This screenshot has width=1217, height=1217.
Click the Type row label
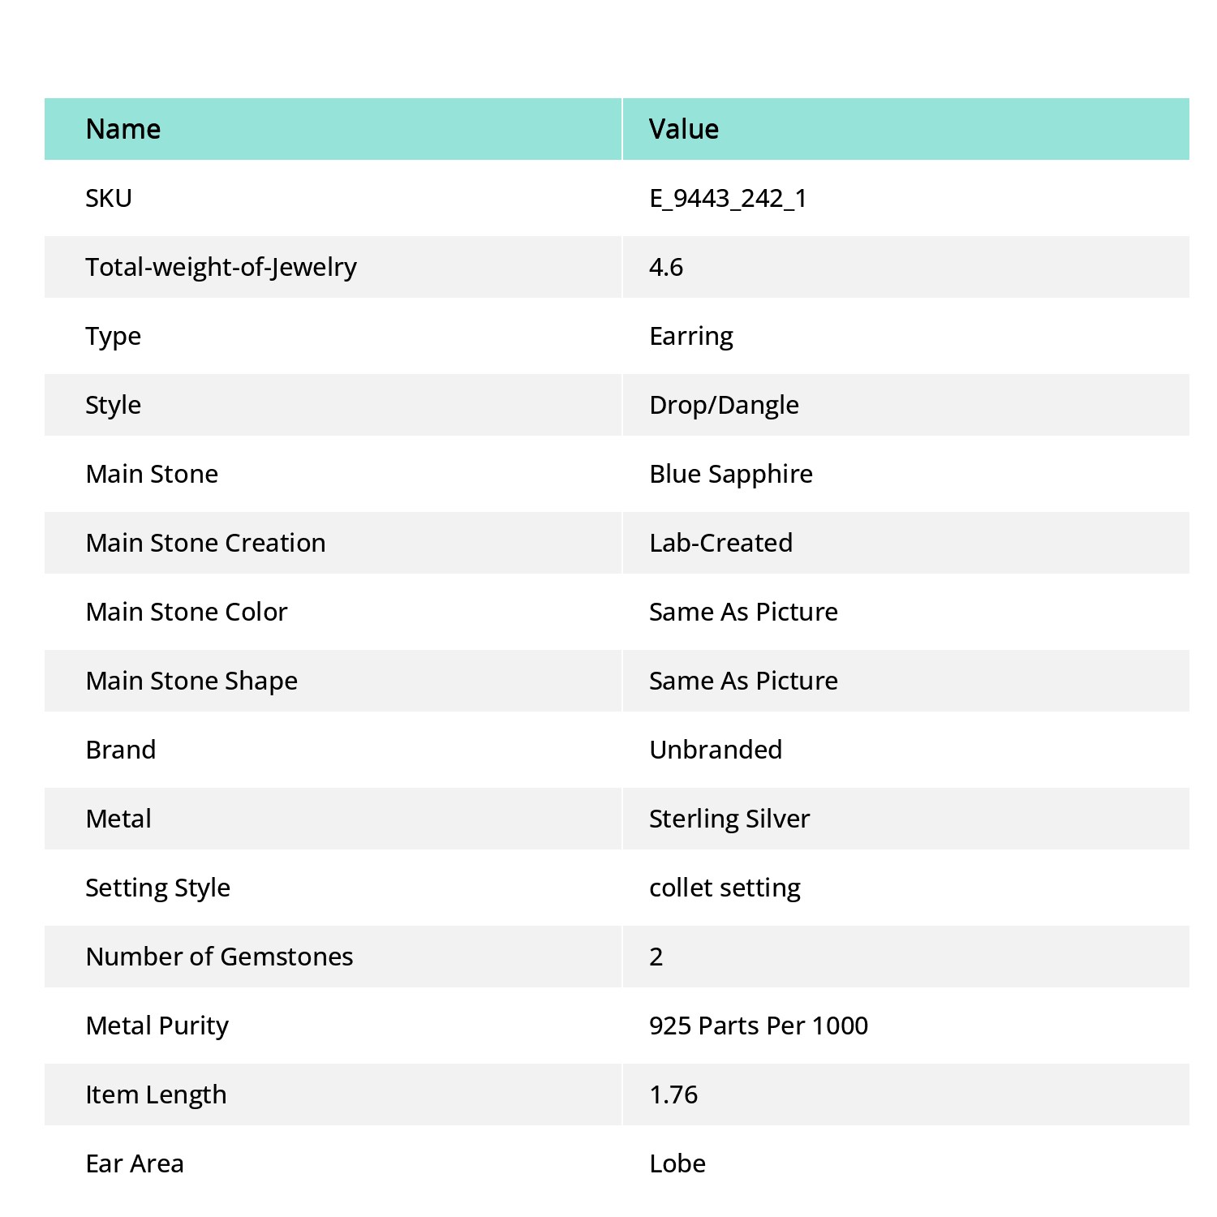114,336
